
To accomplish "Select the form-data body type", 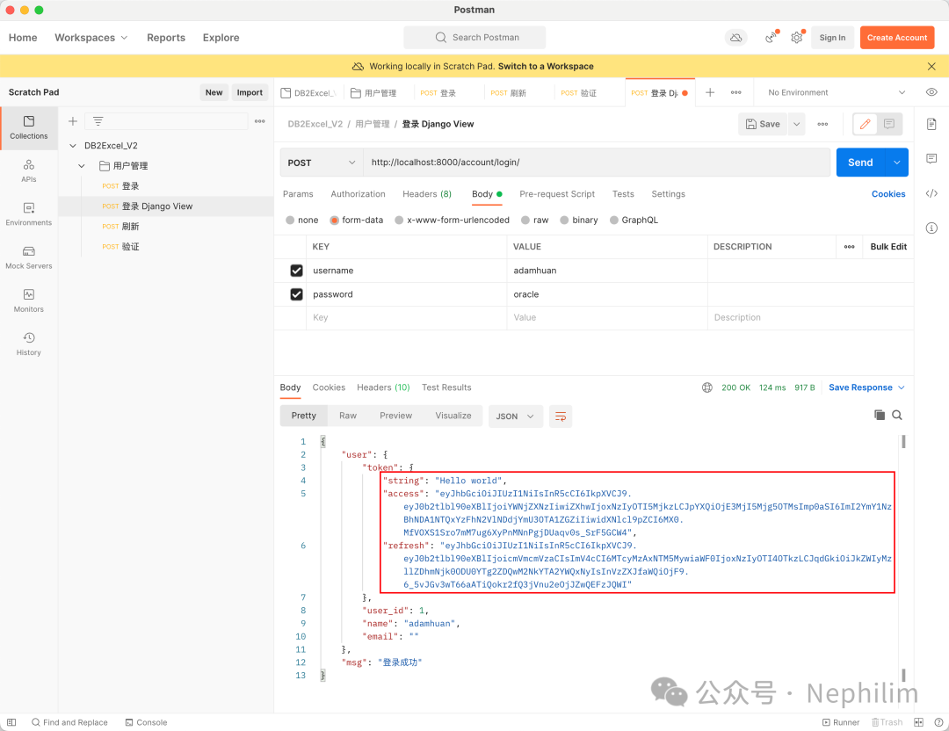I will 334,221.
